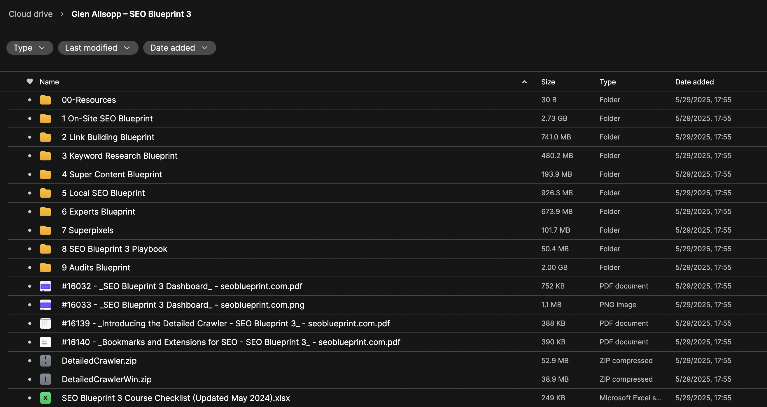Go back to Cloud drive breadcrumb

(31, 14)
